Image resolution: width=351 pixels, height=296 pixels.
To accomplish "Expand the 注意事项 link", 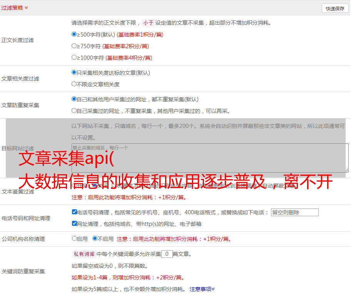I will coord(202,289).
